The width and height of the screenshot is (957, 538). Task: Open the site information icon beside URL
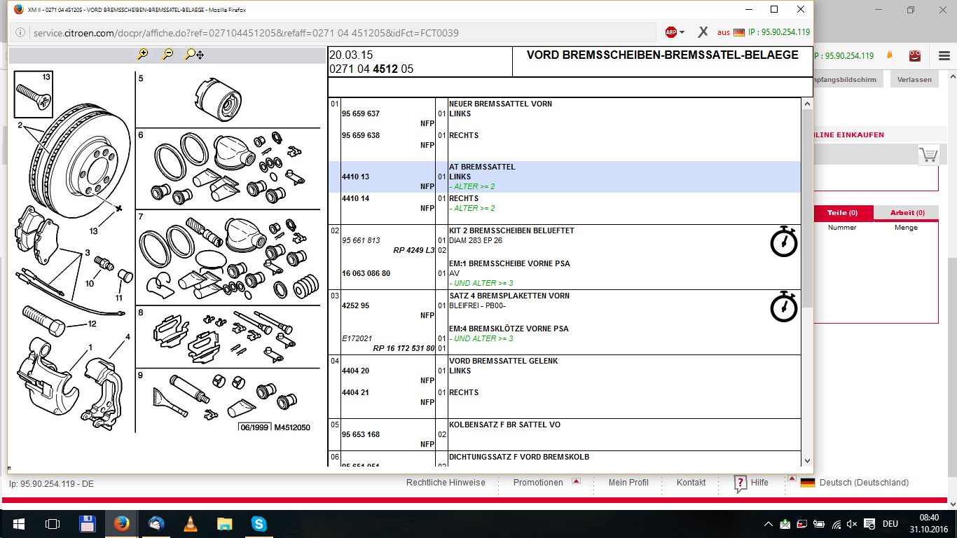[20, 32]
